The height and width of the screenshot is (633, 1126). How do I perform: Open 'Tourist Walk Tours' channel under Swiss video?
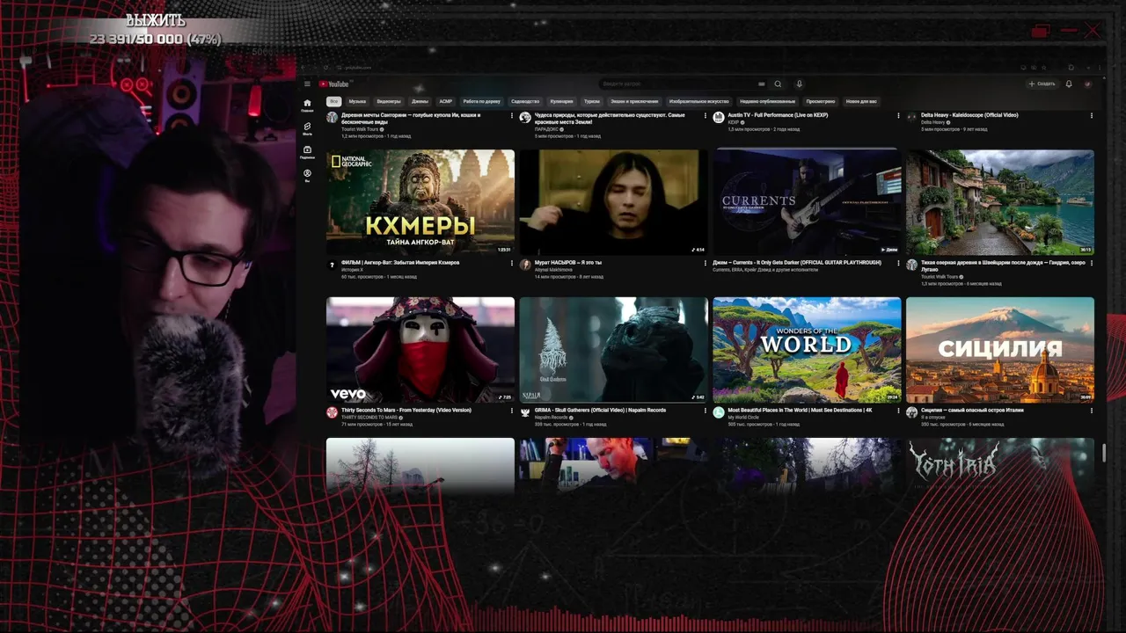940,277
